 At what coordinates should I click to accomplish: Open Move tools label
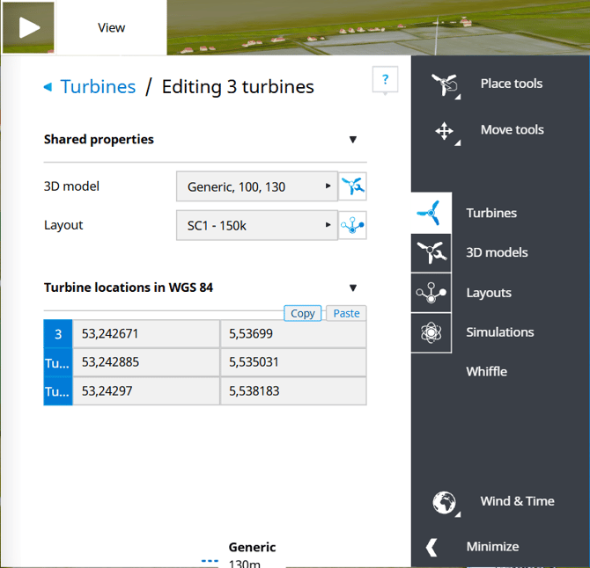point(513,129)
